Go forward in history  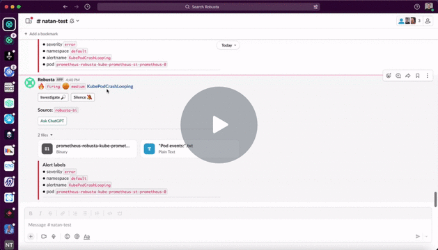77,7
